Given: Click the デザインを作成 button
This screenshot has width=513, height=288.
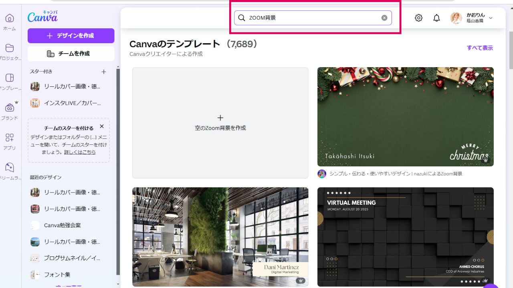Looking at the screenshot, I should tap(71, 36).
